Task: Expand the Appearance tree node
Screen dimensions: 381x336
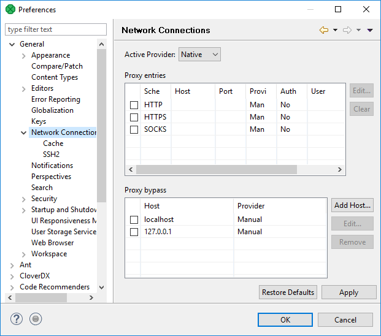Action: 24,55
